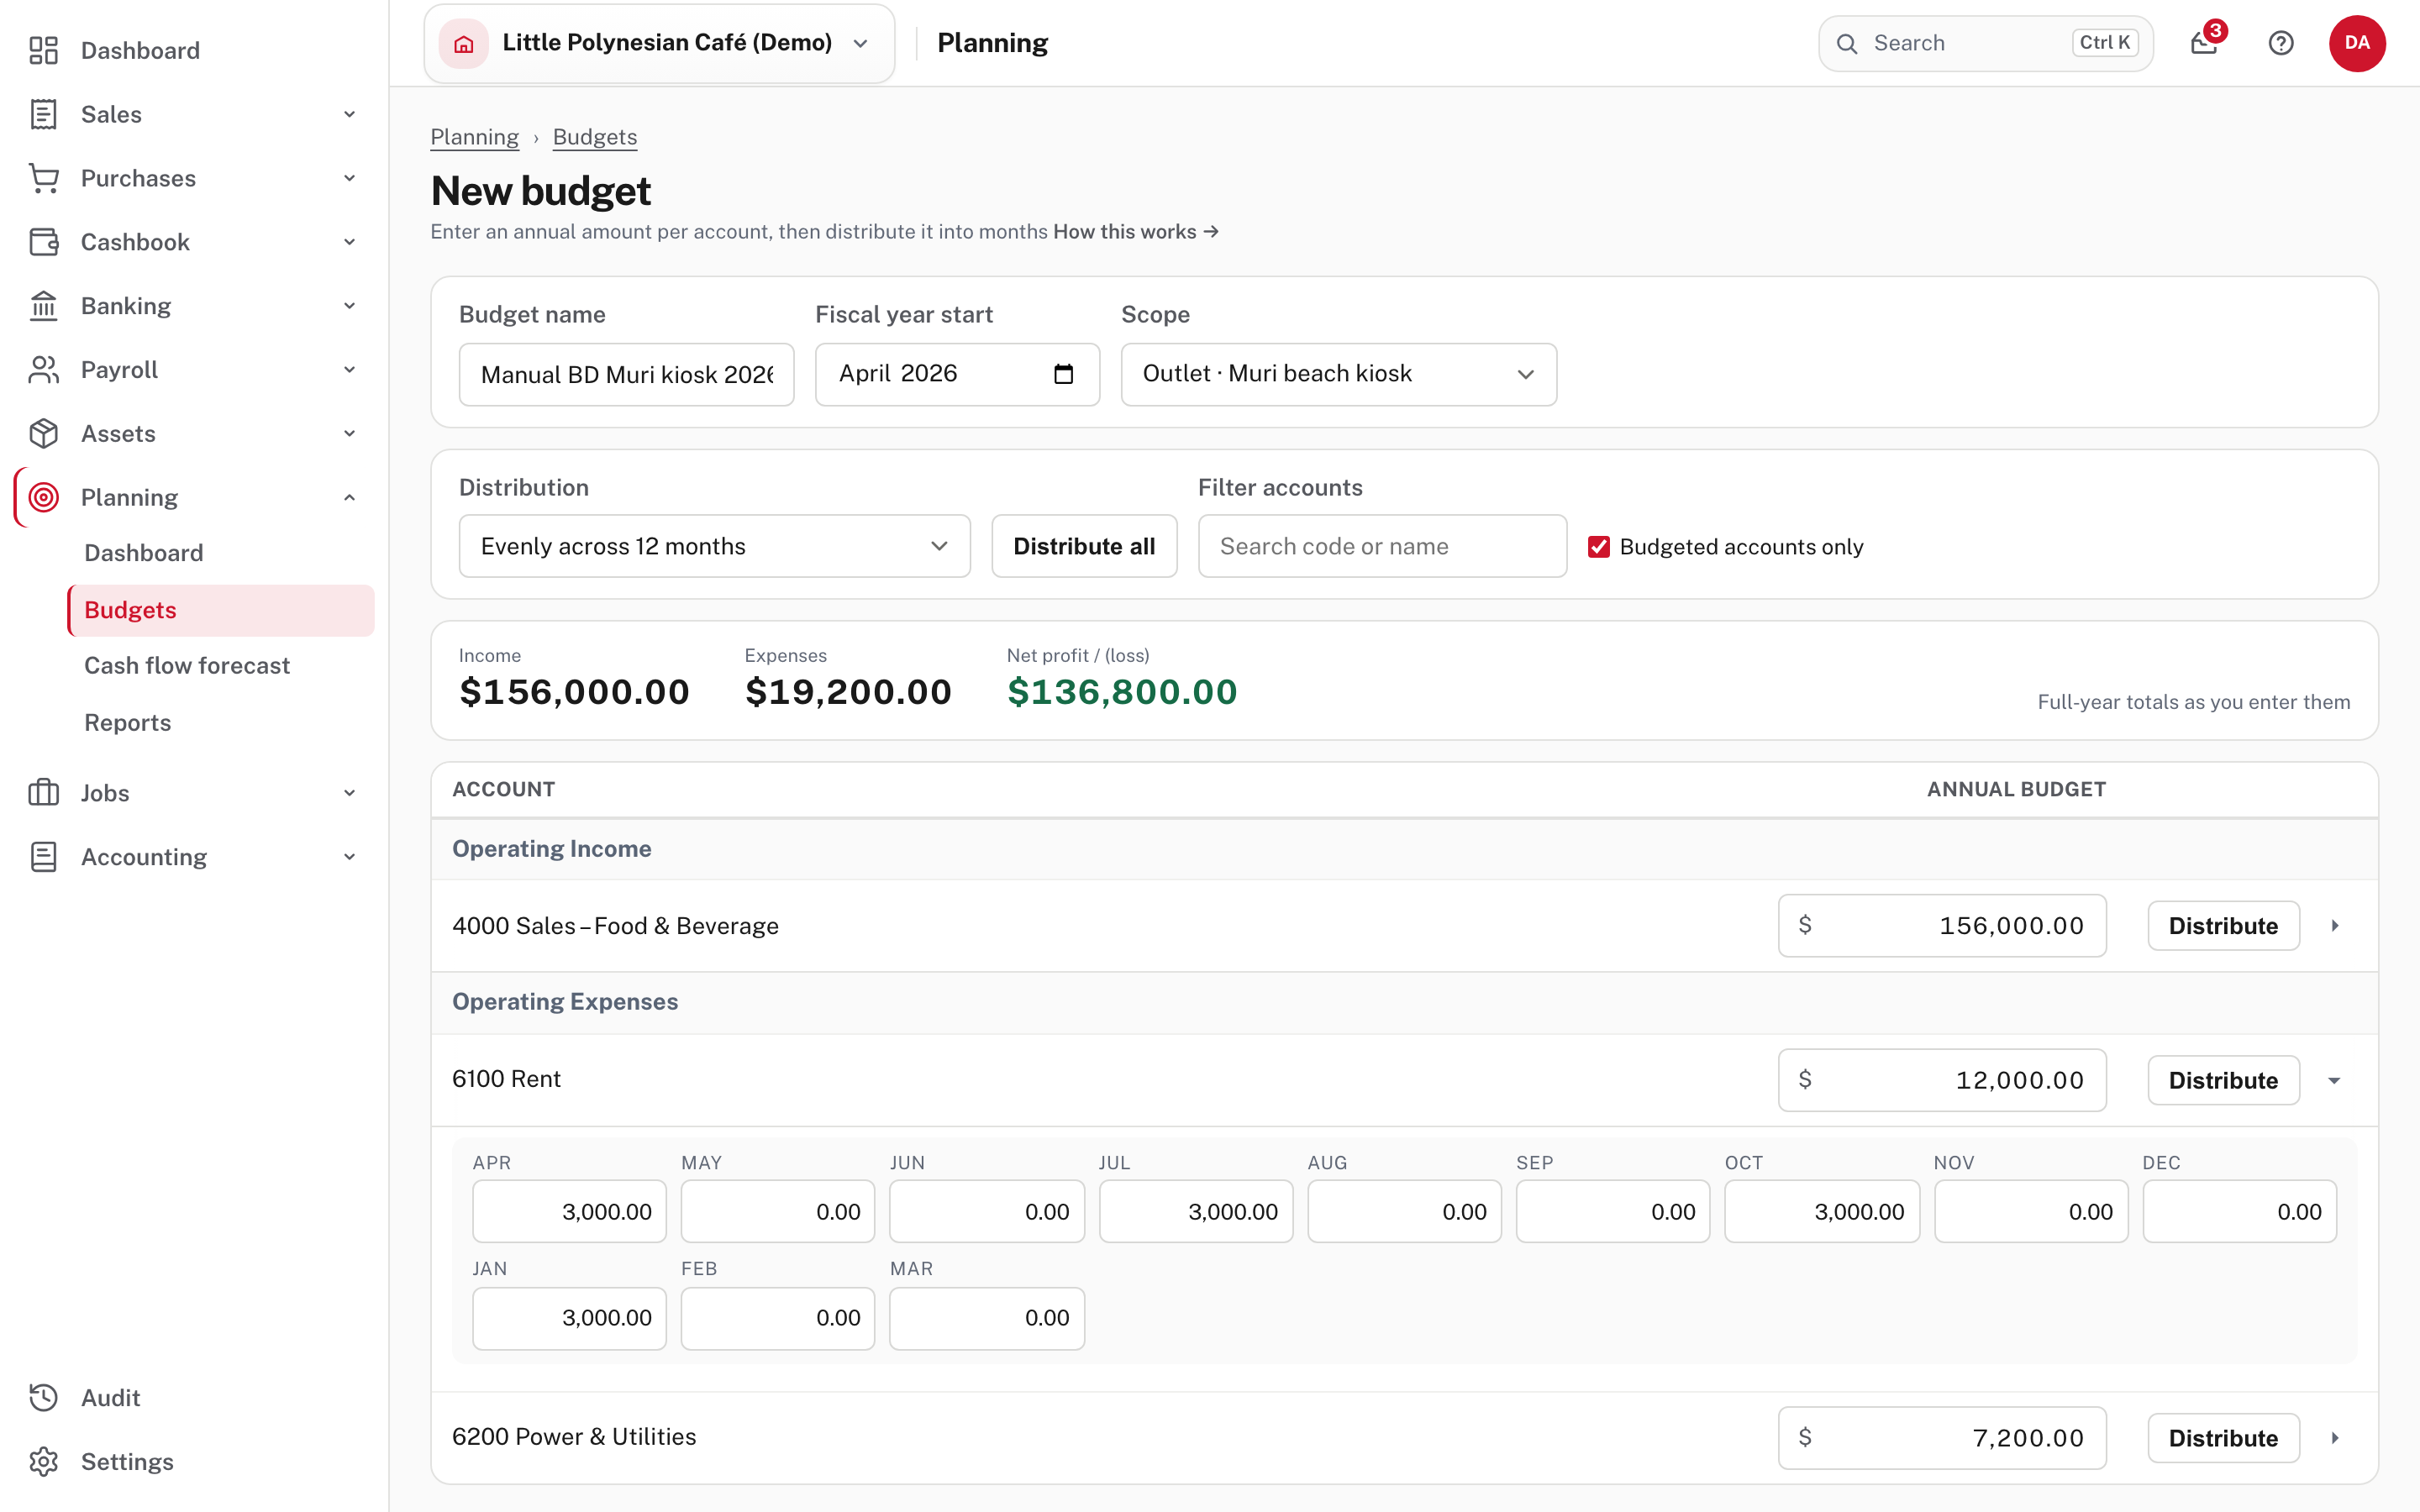2420x1512 pixels.
Task: Click the Distribute all button
Action: coord(1084,546)
